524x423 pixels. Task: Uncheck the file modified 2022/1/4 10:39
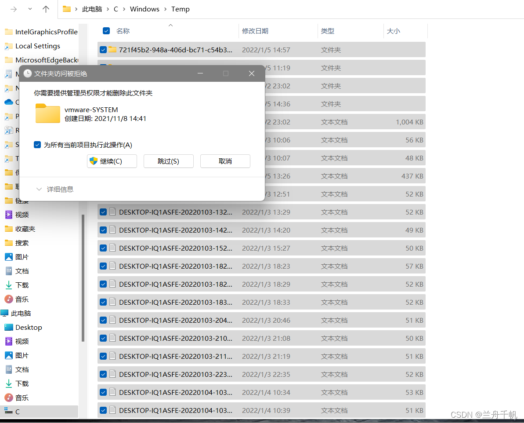[x=103, y=410]
